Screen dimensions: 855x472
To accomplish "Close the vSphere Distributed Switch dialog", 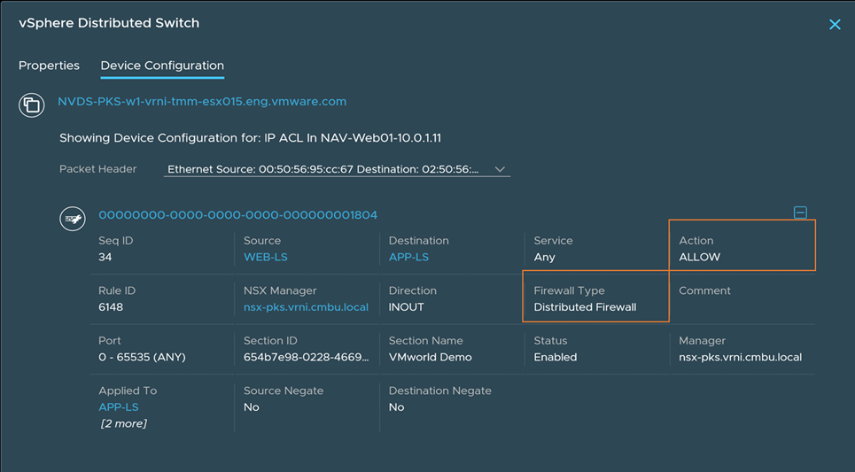I will (834, 25).
